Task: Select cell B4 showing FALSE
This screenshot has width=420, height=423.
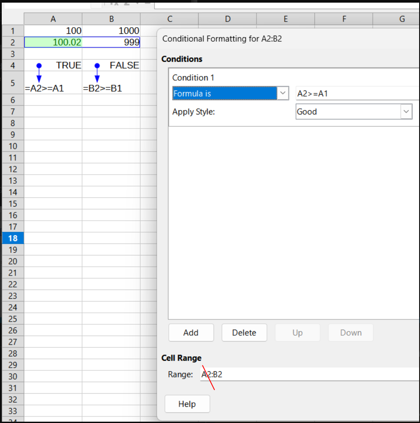Action: [111, 65]
